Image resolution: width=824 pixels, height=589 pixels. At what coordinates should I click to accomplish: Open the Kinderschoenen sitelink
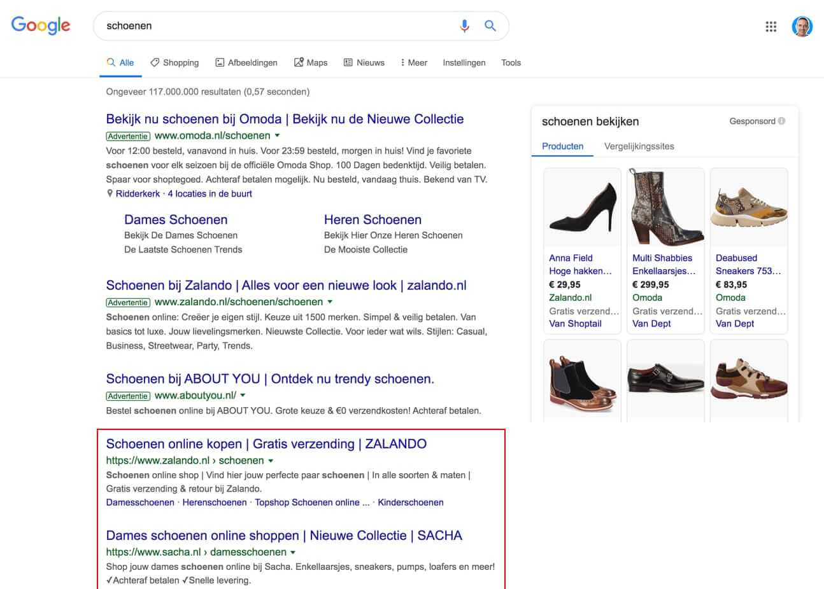coord(411,502)
